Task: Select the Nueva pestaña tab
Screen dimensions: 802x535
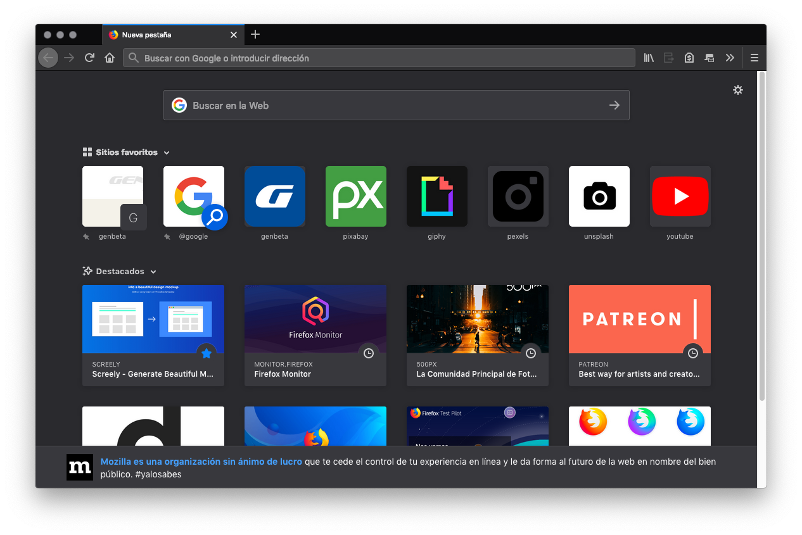Action: coord(165,35)
